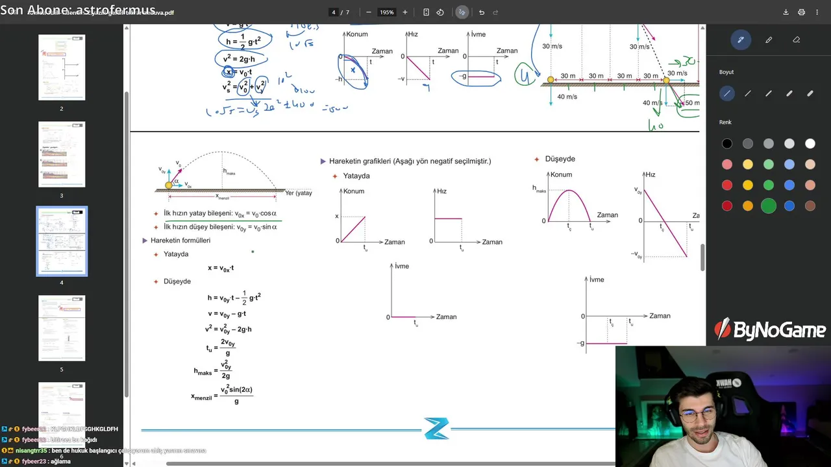This screenshot has height=467, width=831.
Task: Open the three-dot more actions menu
Action: pos(817,12)
